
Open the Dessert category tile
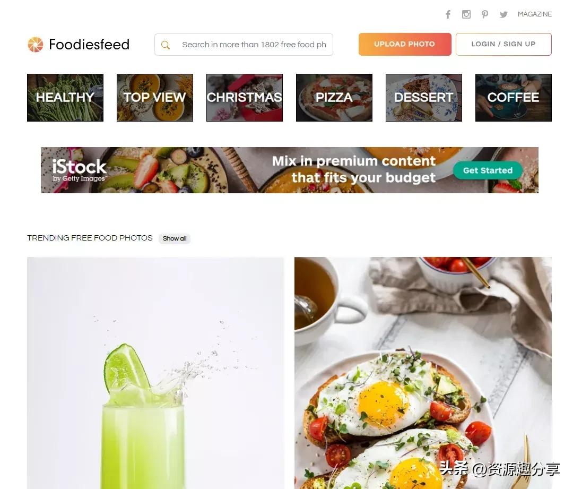[424, 98]
